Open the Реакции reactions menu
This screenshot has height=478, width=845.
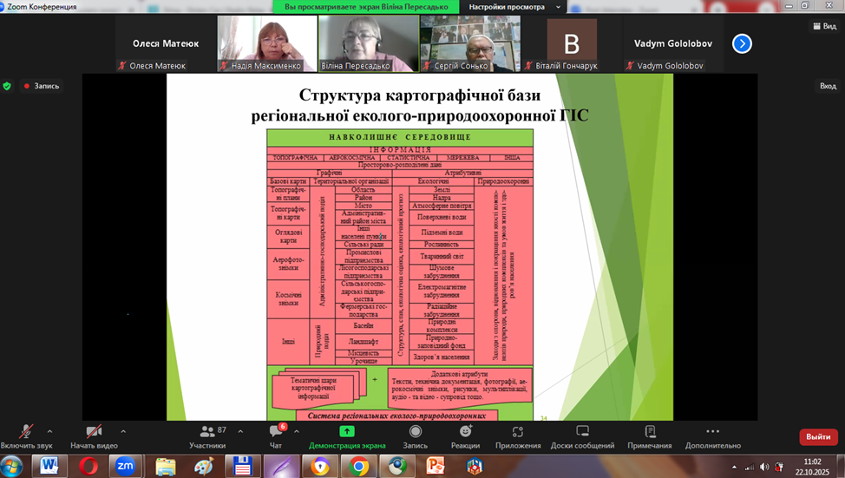click(465, 432)
